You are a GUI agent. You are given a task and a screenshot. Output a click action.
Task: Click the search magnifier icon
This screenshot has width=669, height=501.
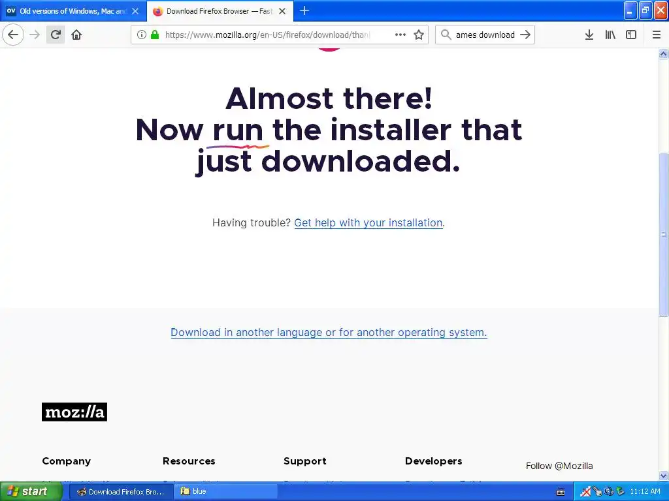pyautogui.click(x=446, y=35)
